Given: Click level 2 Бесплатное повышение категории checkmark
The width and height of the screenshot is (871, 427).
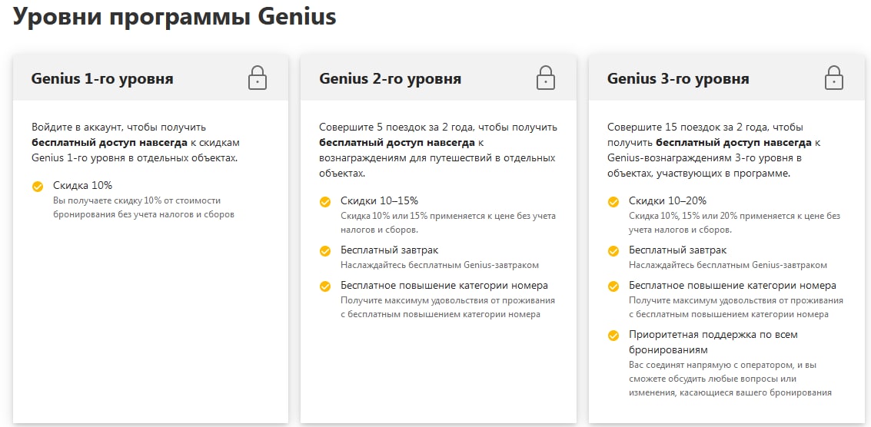Looking at the screenshot, I should tap(325, 286).
